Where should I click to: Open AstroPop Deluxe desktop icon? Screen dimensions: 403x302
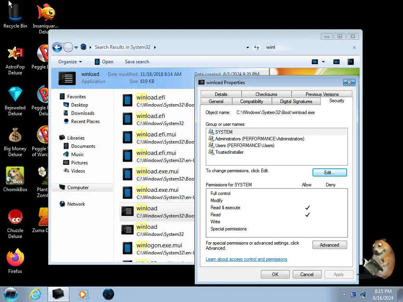click(15, 61)
